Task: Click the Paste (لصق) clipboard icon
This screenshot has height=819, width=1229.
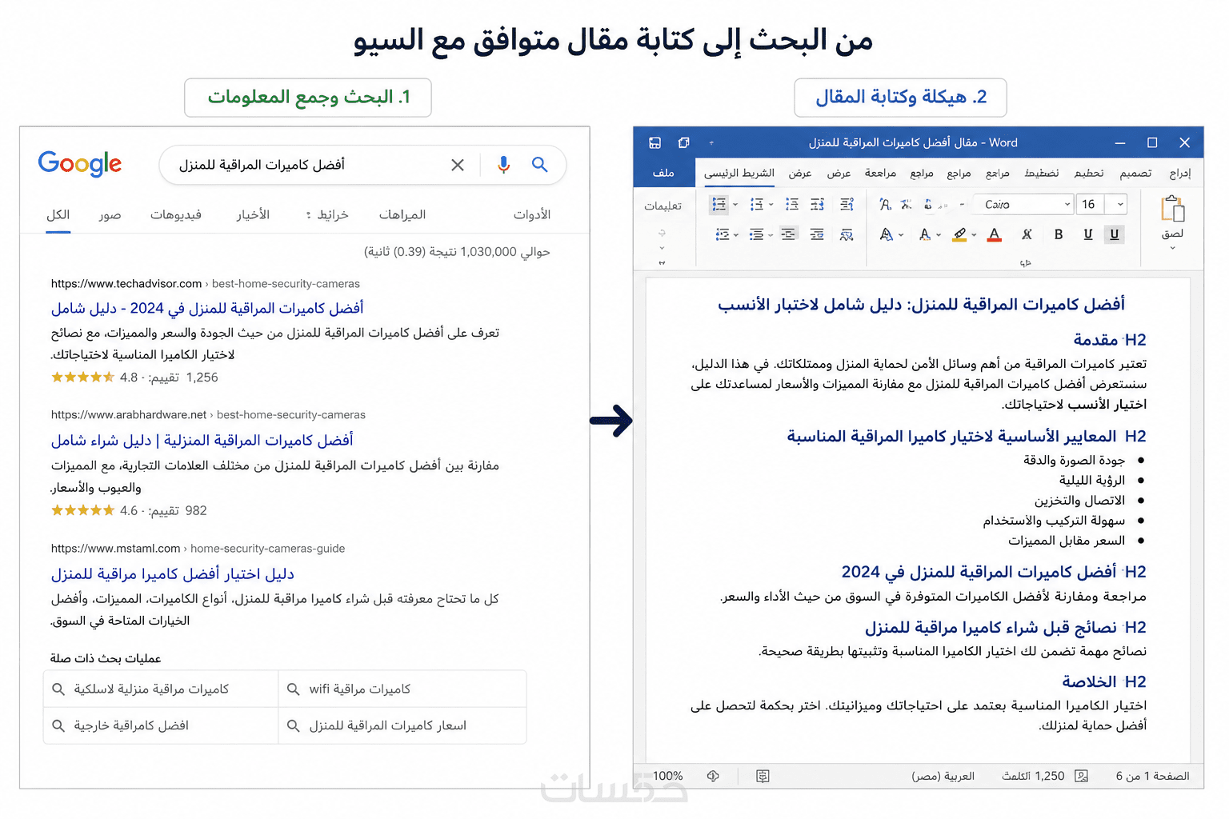Action: (1173, 209)
